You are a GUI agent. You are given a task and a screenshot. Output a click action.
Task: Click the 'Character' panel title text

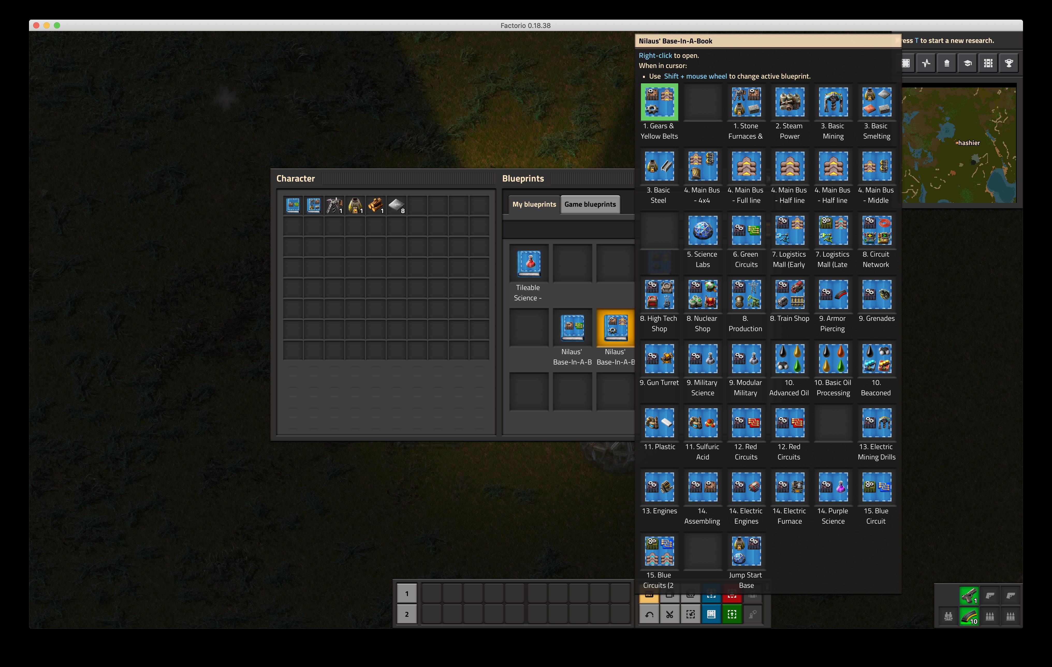(295, 179)
